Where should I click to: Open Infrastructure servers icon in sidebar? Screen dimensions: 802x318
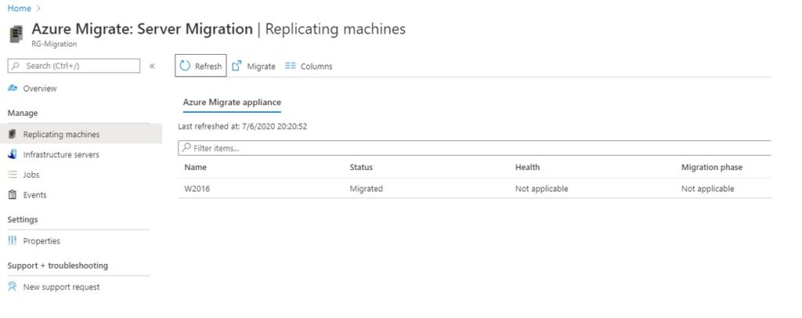13,154
